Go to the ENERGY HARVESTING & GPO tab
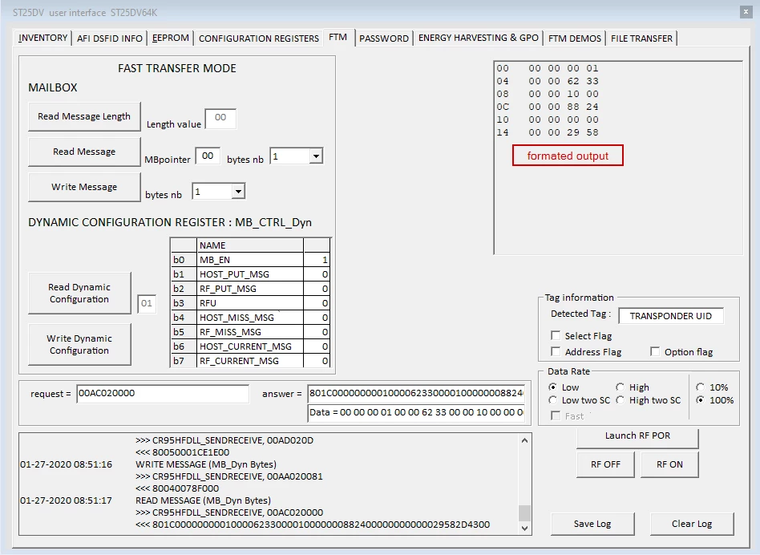This screenshot has height=555, width=760. point(479,38)
